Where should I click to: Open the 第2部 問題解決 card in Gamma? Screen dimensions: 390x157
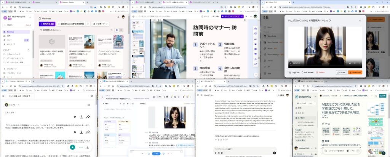pyautogui.click(x=81, y=52)
